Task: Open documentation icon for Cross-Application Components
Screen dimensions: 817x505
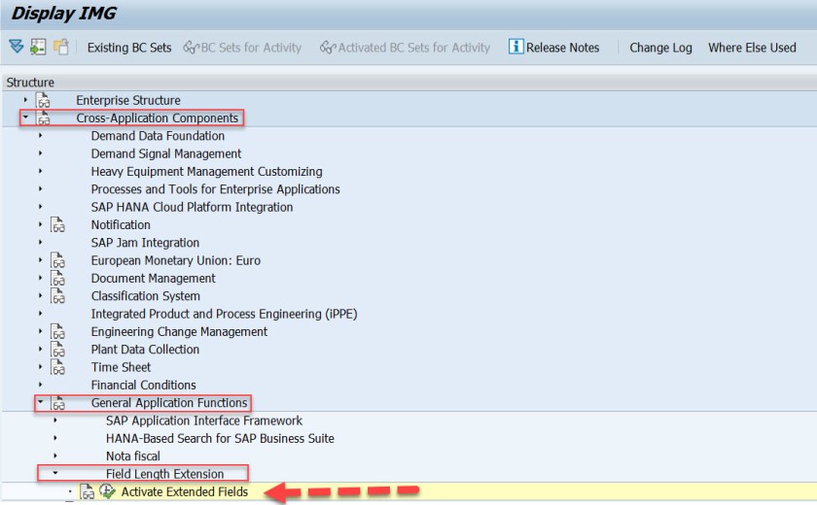Action: [x=43, y=118]
